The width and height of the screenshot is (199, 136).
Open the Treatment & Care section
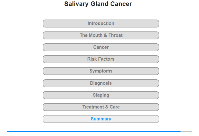click(x=101, y=107)
